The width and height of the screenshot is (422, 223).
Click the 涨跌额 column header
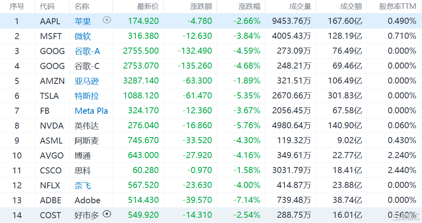201,6
